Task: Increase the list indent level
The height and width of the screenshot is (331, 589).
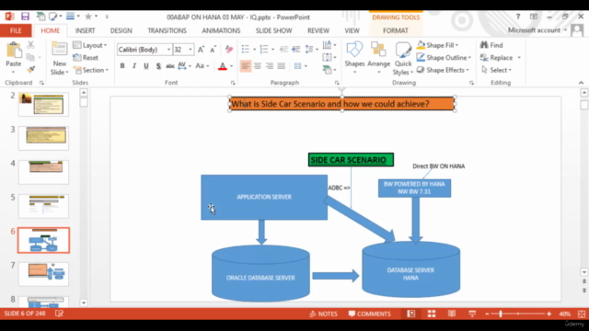Action: [296, 50]
